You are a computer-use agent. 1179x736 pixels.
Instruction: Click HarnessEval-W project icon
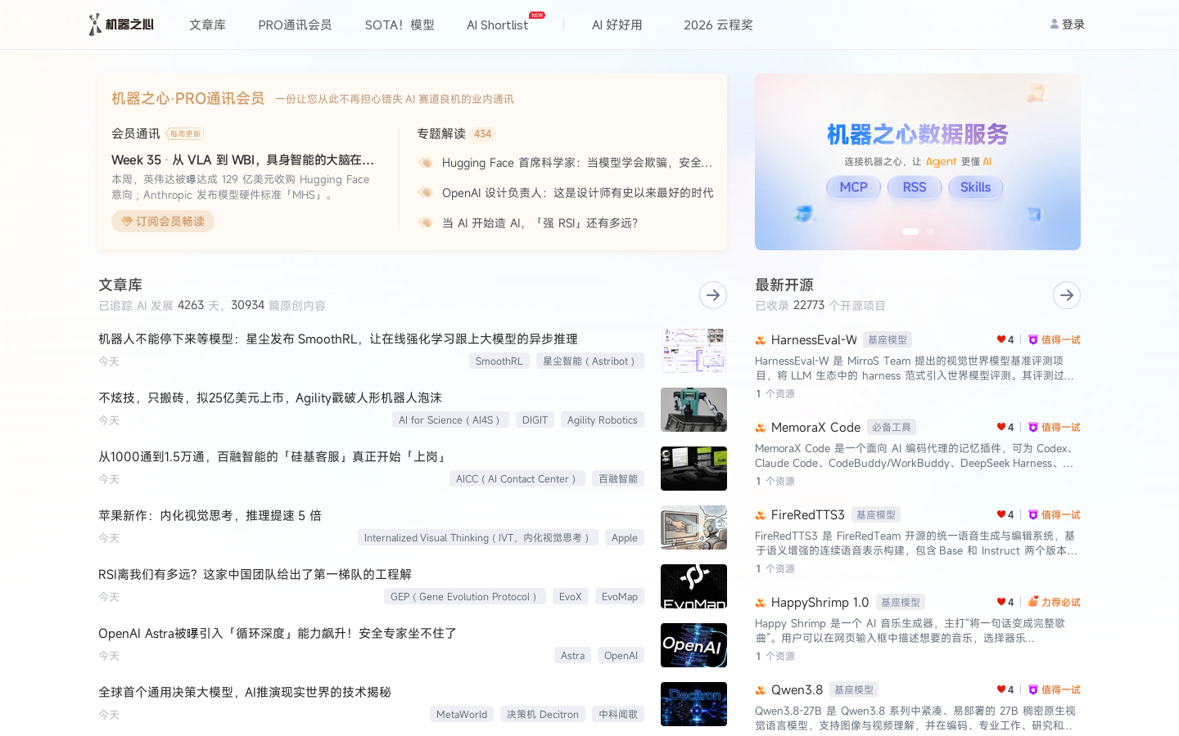click(x=761, y=340)
